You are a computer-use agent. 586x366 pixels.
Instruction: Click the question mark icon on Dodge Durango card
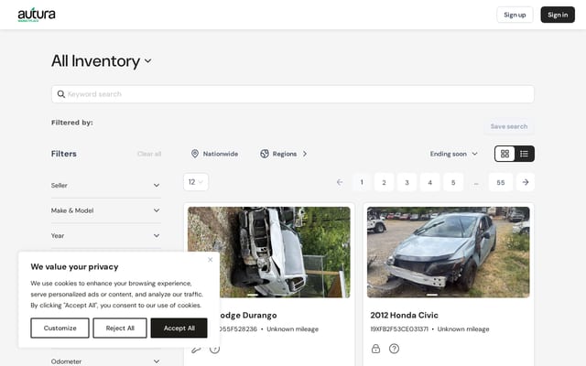pos(214,350)
